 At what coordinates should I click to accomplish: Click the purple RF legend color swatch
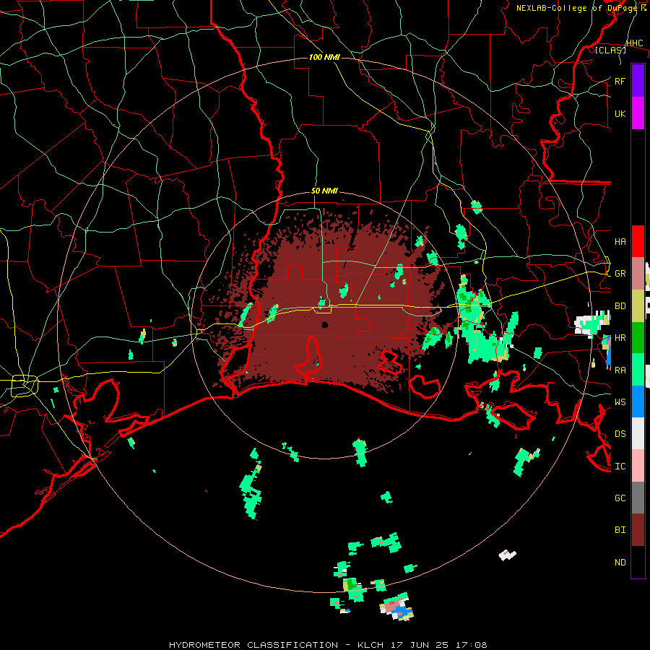[638, 81]
